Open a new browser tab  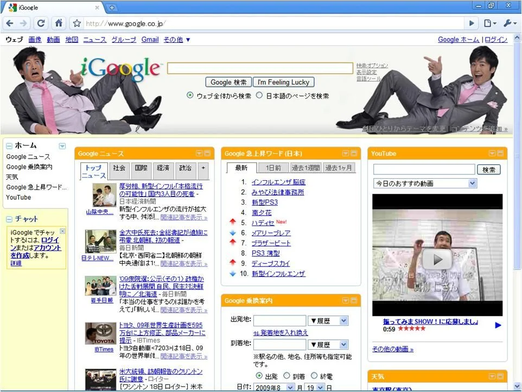pyautogui.click(x=112, y=7)
